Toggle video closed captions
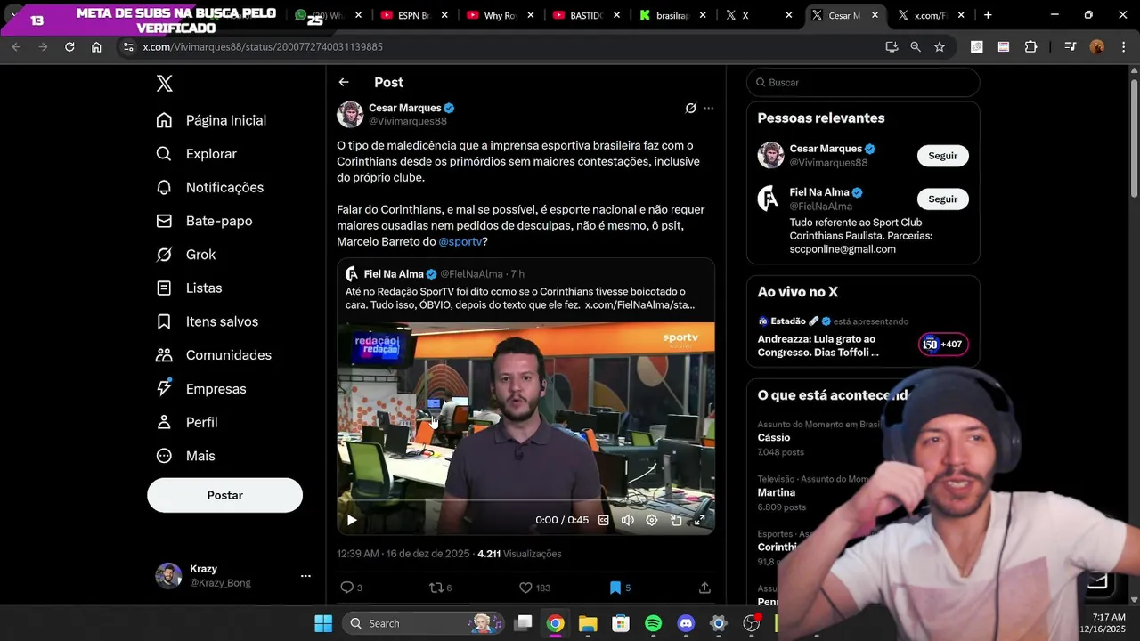This screenshot has height=641, width=1140. (x=604, y=520)
